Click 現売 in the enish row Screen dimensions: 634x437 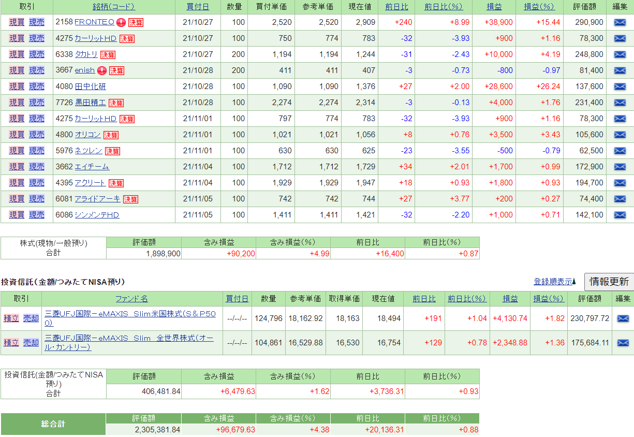point(37,70)
